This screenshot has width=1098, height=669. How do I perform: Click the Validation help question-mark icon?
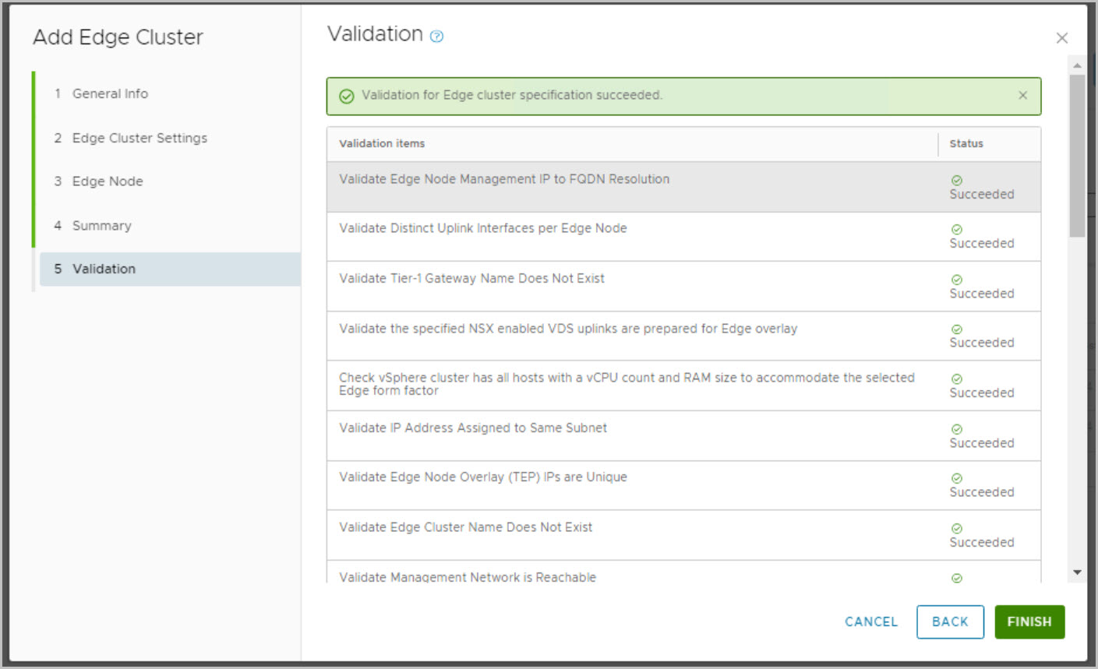(437, 36)
